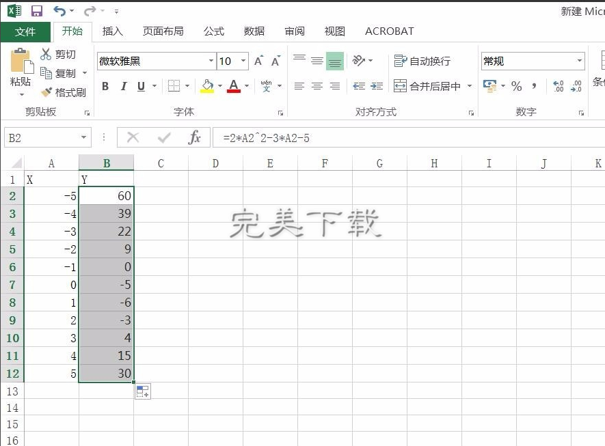Align text right

click(x=335, y=86)
